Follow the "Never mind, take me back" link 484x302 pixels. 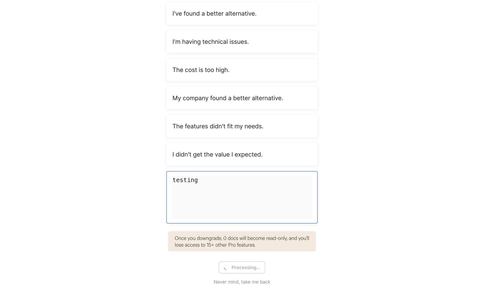pyautogui.click(x=242, y=282)
